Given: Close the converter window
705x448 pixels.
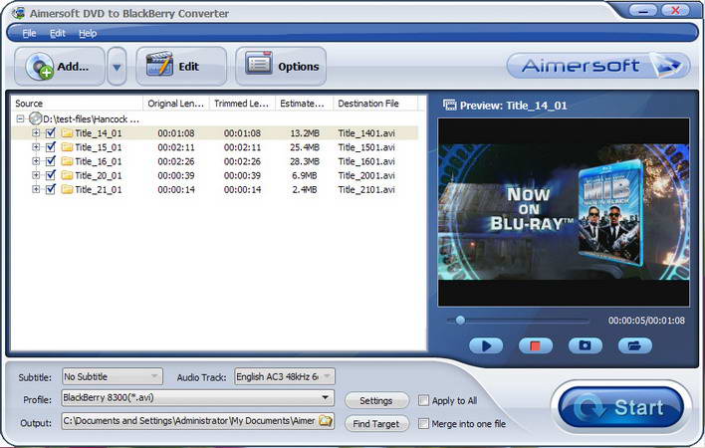Looking at the screenshot, I should (675, 10).
